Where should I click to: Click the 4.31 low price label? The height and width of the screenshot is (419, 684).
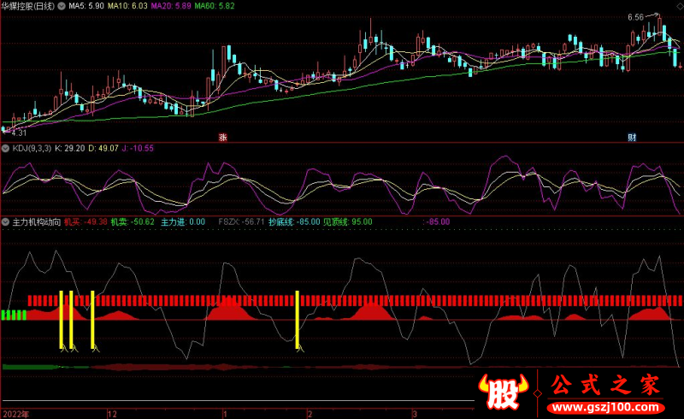pyautogui.click(x=17, y=133)
